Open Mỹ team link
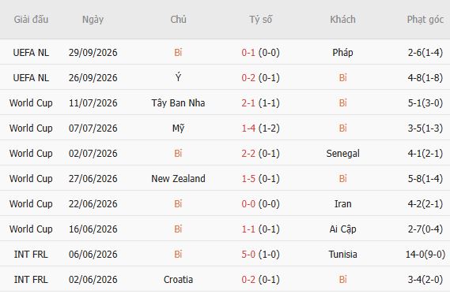The height and width of the screenshot is (294, 450). tap(178, 128)
